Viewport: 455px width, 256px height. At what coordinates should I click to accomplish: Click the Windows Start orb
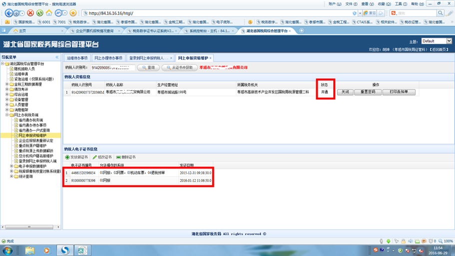[x=8, y=250]
